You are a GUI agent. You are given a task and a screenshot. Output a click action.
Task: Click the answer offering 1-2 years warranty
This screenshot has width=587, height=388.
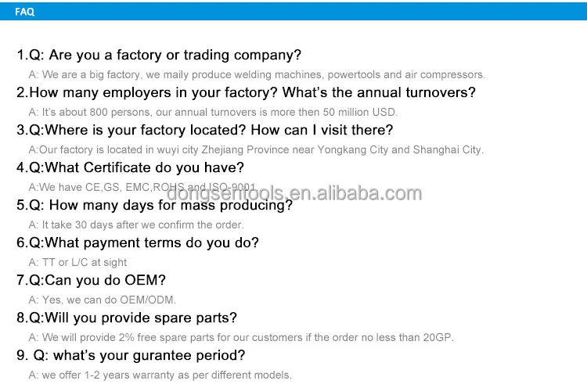click(x=160, y=375)
